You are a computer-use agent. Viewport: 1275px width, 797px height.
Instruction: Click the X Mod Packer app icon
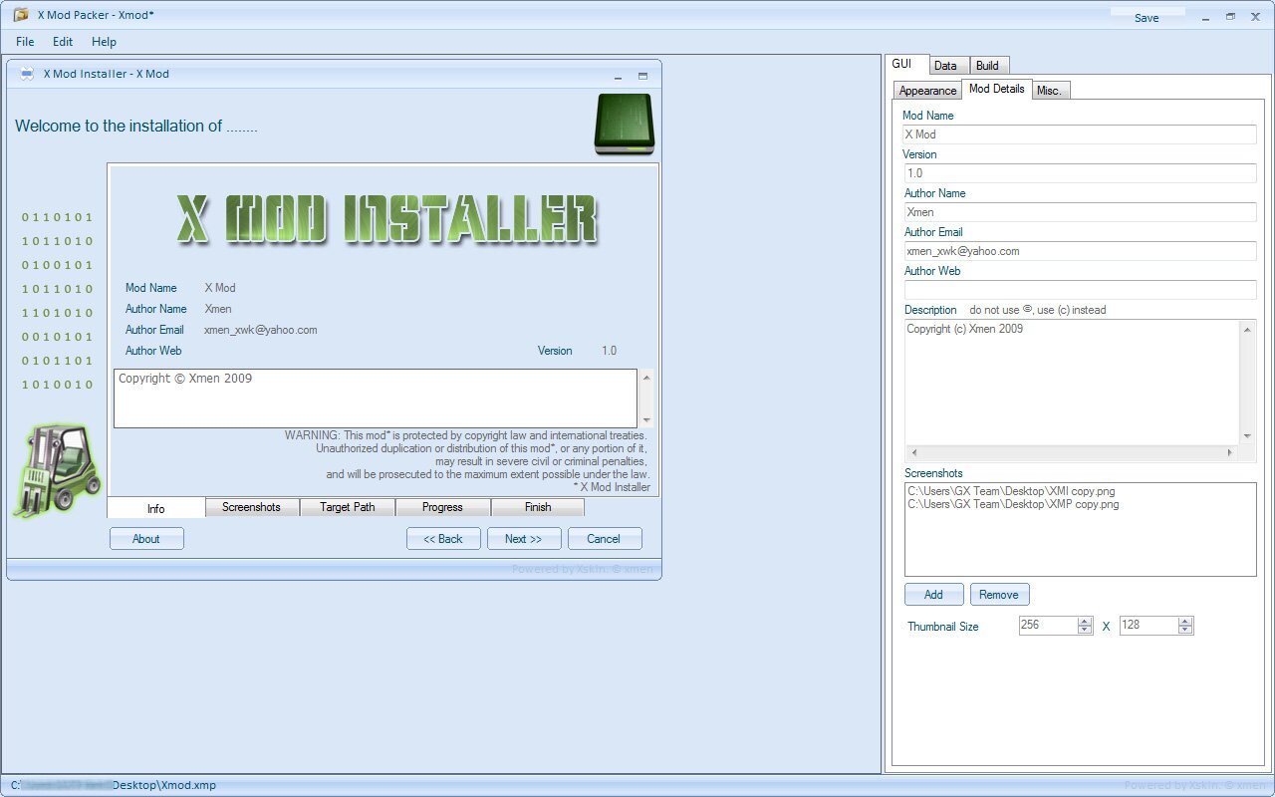tap(21, 15)
